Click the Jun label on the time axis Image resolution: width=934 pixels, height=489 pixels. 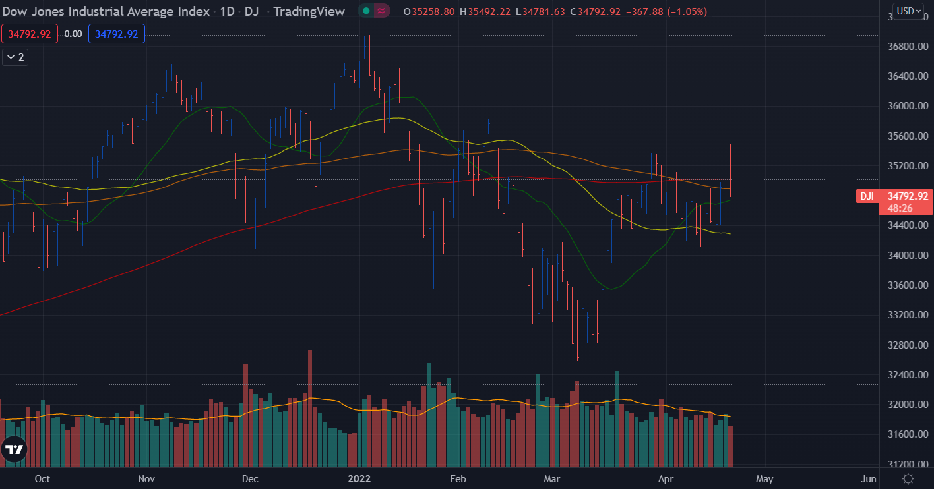[869, 479]
